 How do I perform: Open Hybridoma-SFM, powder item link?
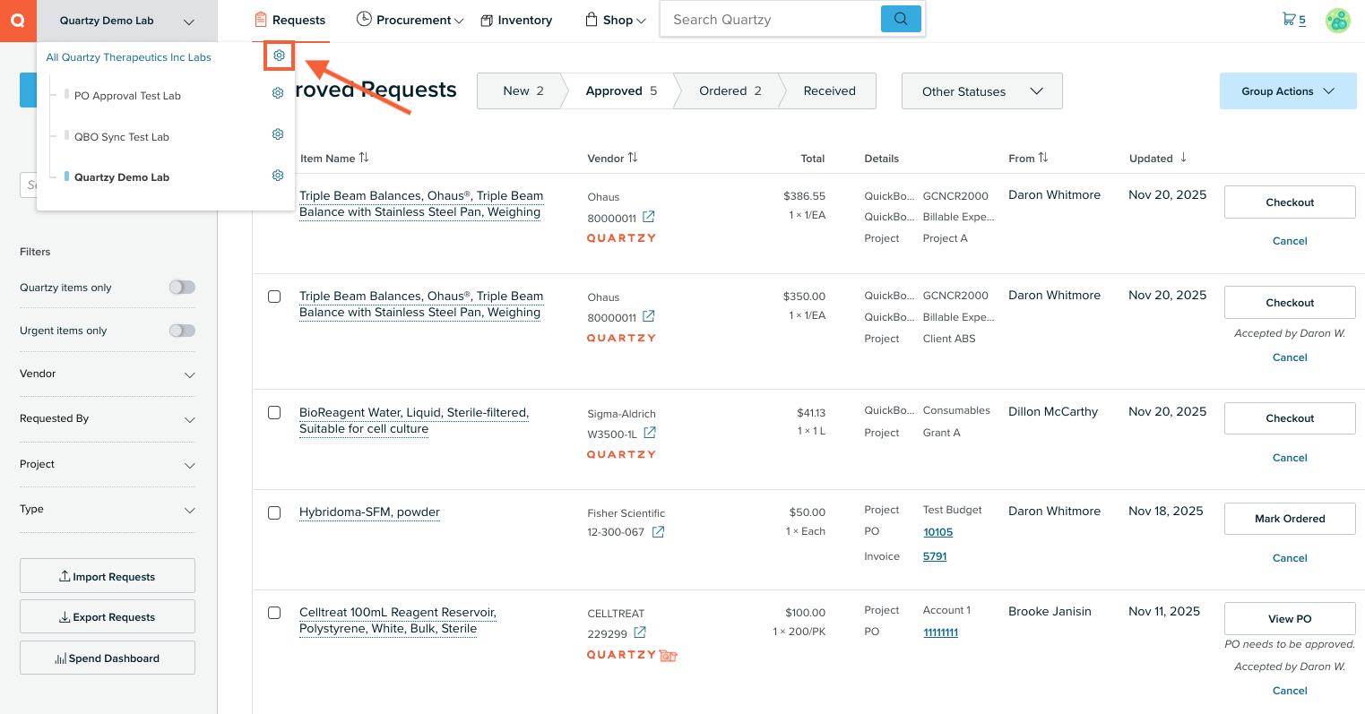coord(369,512)
